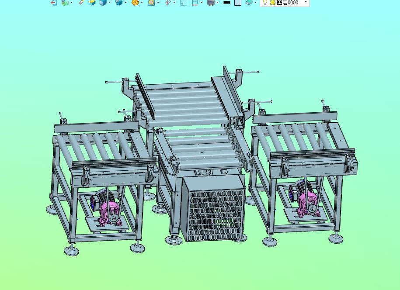400x290 pixels.
Task: Expand the red crosshair icon's dropdown arrow
Action: [x=174, y=3]
